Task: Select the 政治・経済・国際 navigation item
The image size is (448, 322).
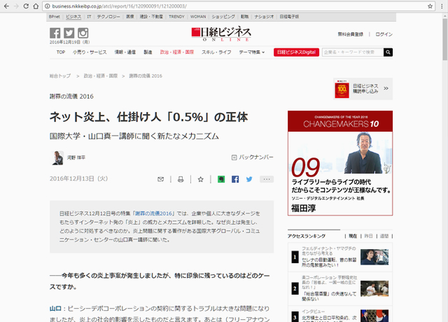Action: pos(176,52)
